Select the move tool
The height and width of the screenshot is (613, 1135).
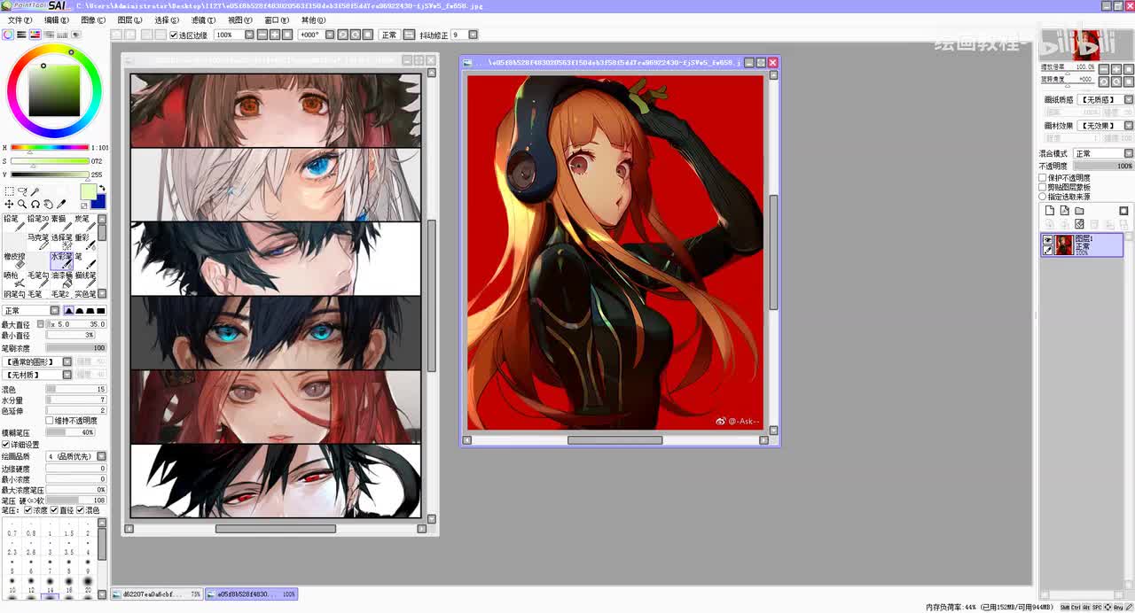tap(9, 205)
